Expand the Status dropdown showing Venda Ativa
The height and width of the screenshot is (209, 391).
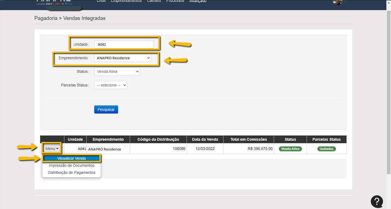click(117, 72)
